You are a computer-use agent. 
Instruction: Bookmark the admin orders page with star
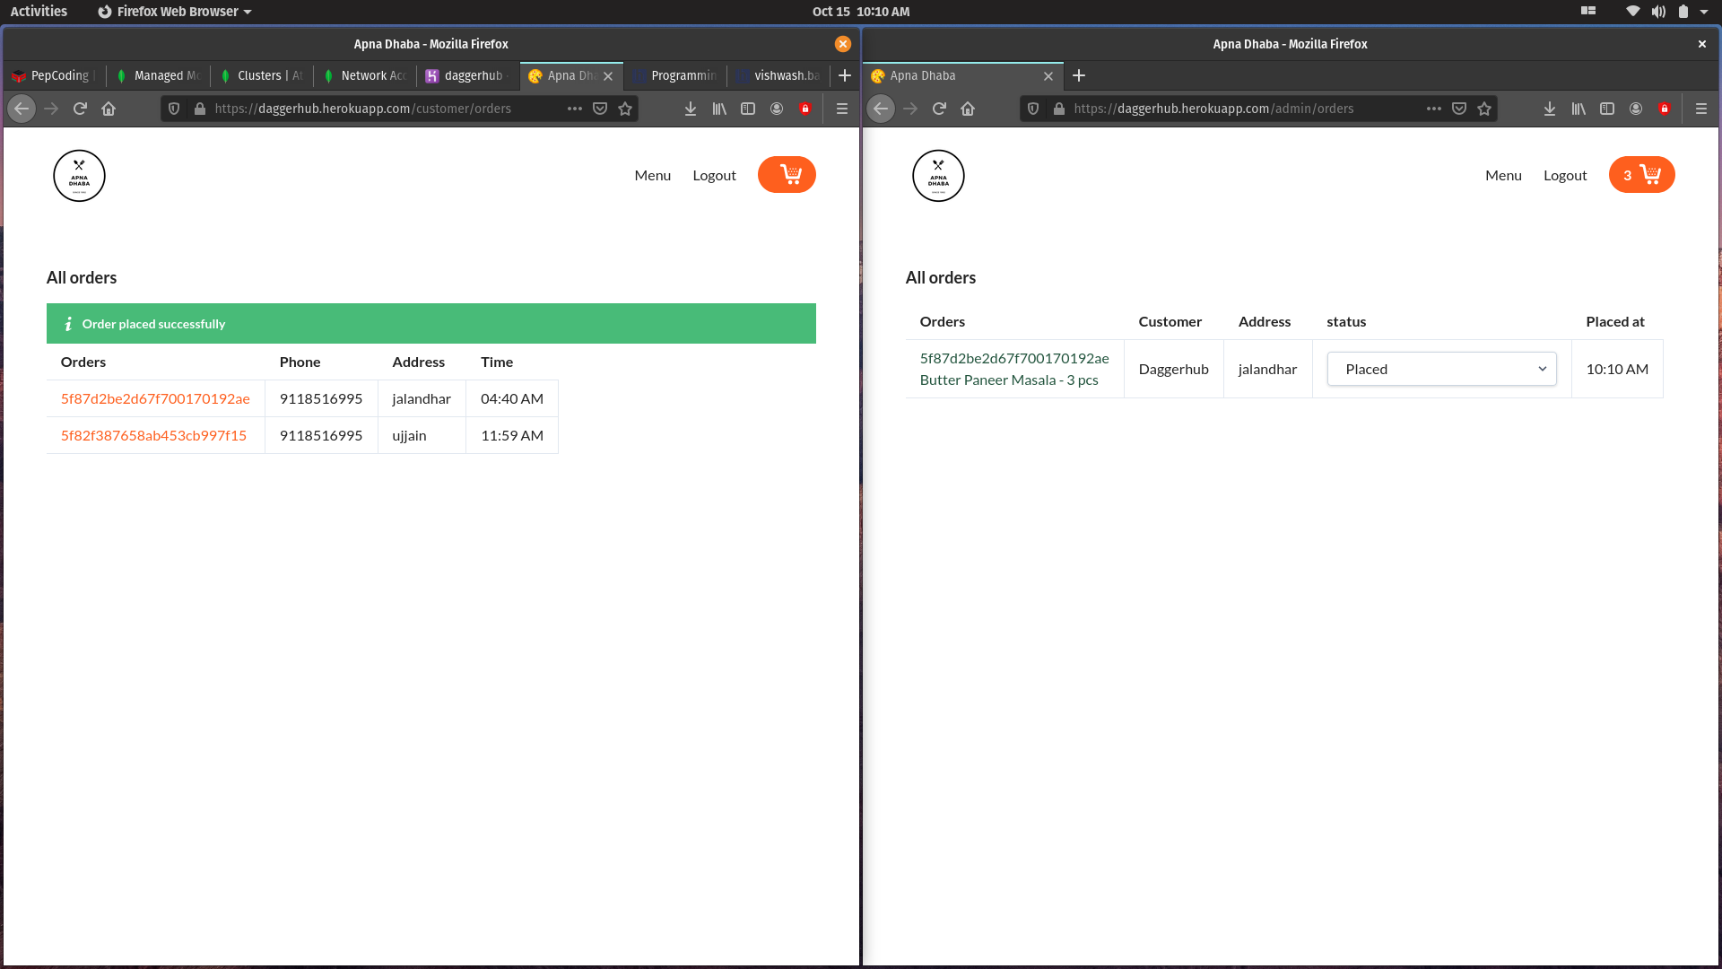tap(1484, 109)
